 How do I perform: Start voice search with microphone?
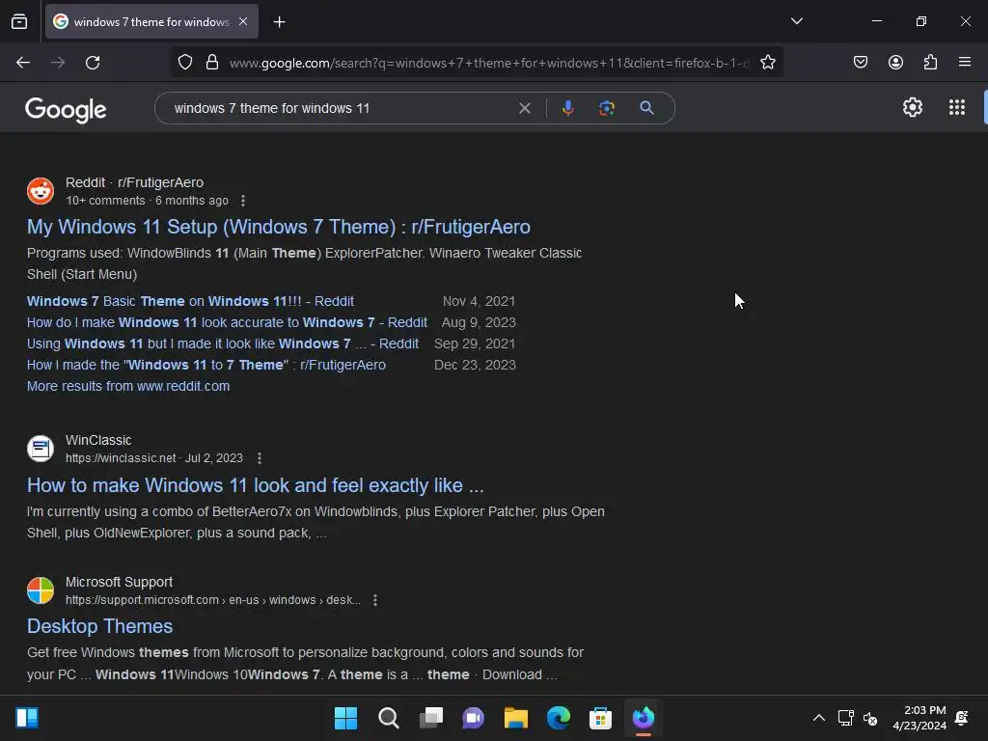pos(567,108)
